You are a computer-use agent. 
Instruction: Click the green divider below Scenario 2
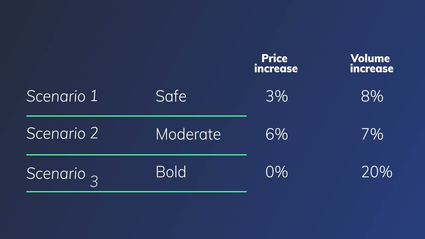point(136,155)
